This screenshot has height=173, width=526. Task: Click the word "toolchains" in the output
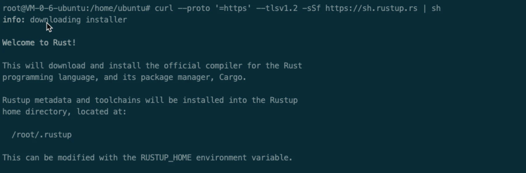coord(118,100)
